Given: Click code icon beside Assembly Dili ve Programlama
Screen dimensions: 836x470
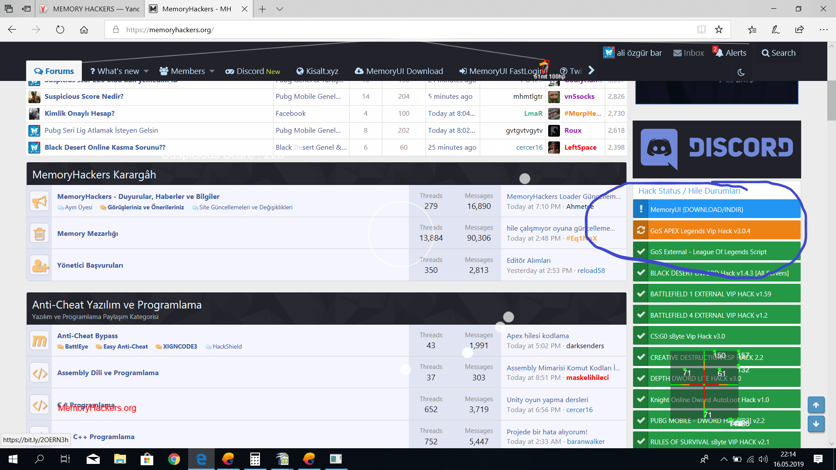Looking at the screenshot, I should 40,373.
